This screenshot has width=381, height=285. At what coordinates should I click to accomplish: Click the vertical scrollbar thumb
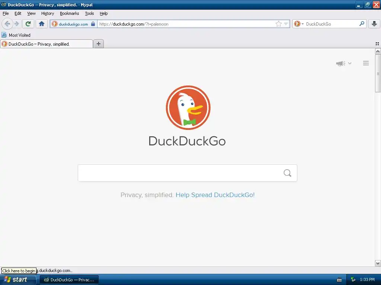(378, 73)
